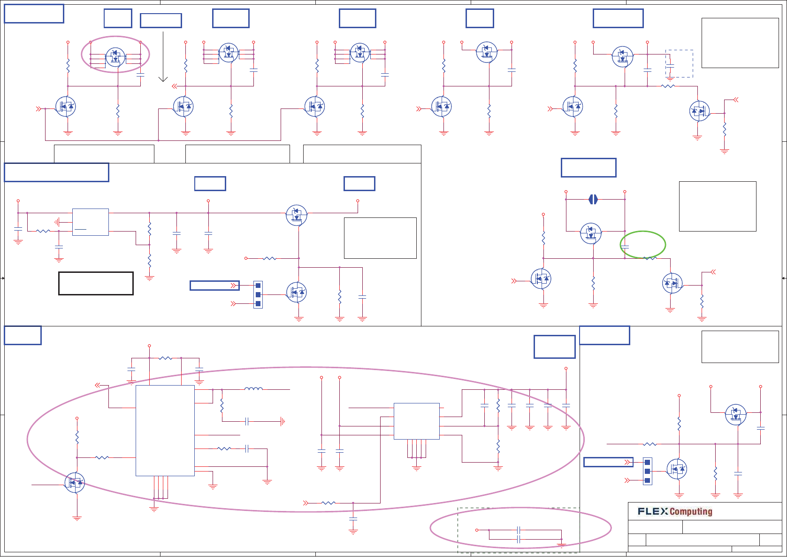This screenshot has width=787, height=557.
Task: Select the capacitor inside the green ellipse
Action: coord(625,246)
